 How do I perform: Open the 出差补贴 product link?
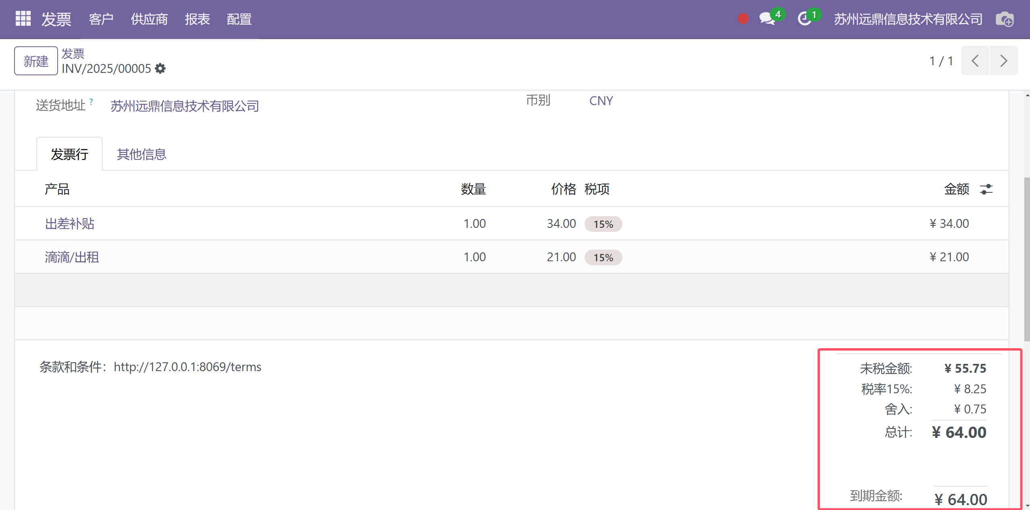(x=70, y=224)
